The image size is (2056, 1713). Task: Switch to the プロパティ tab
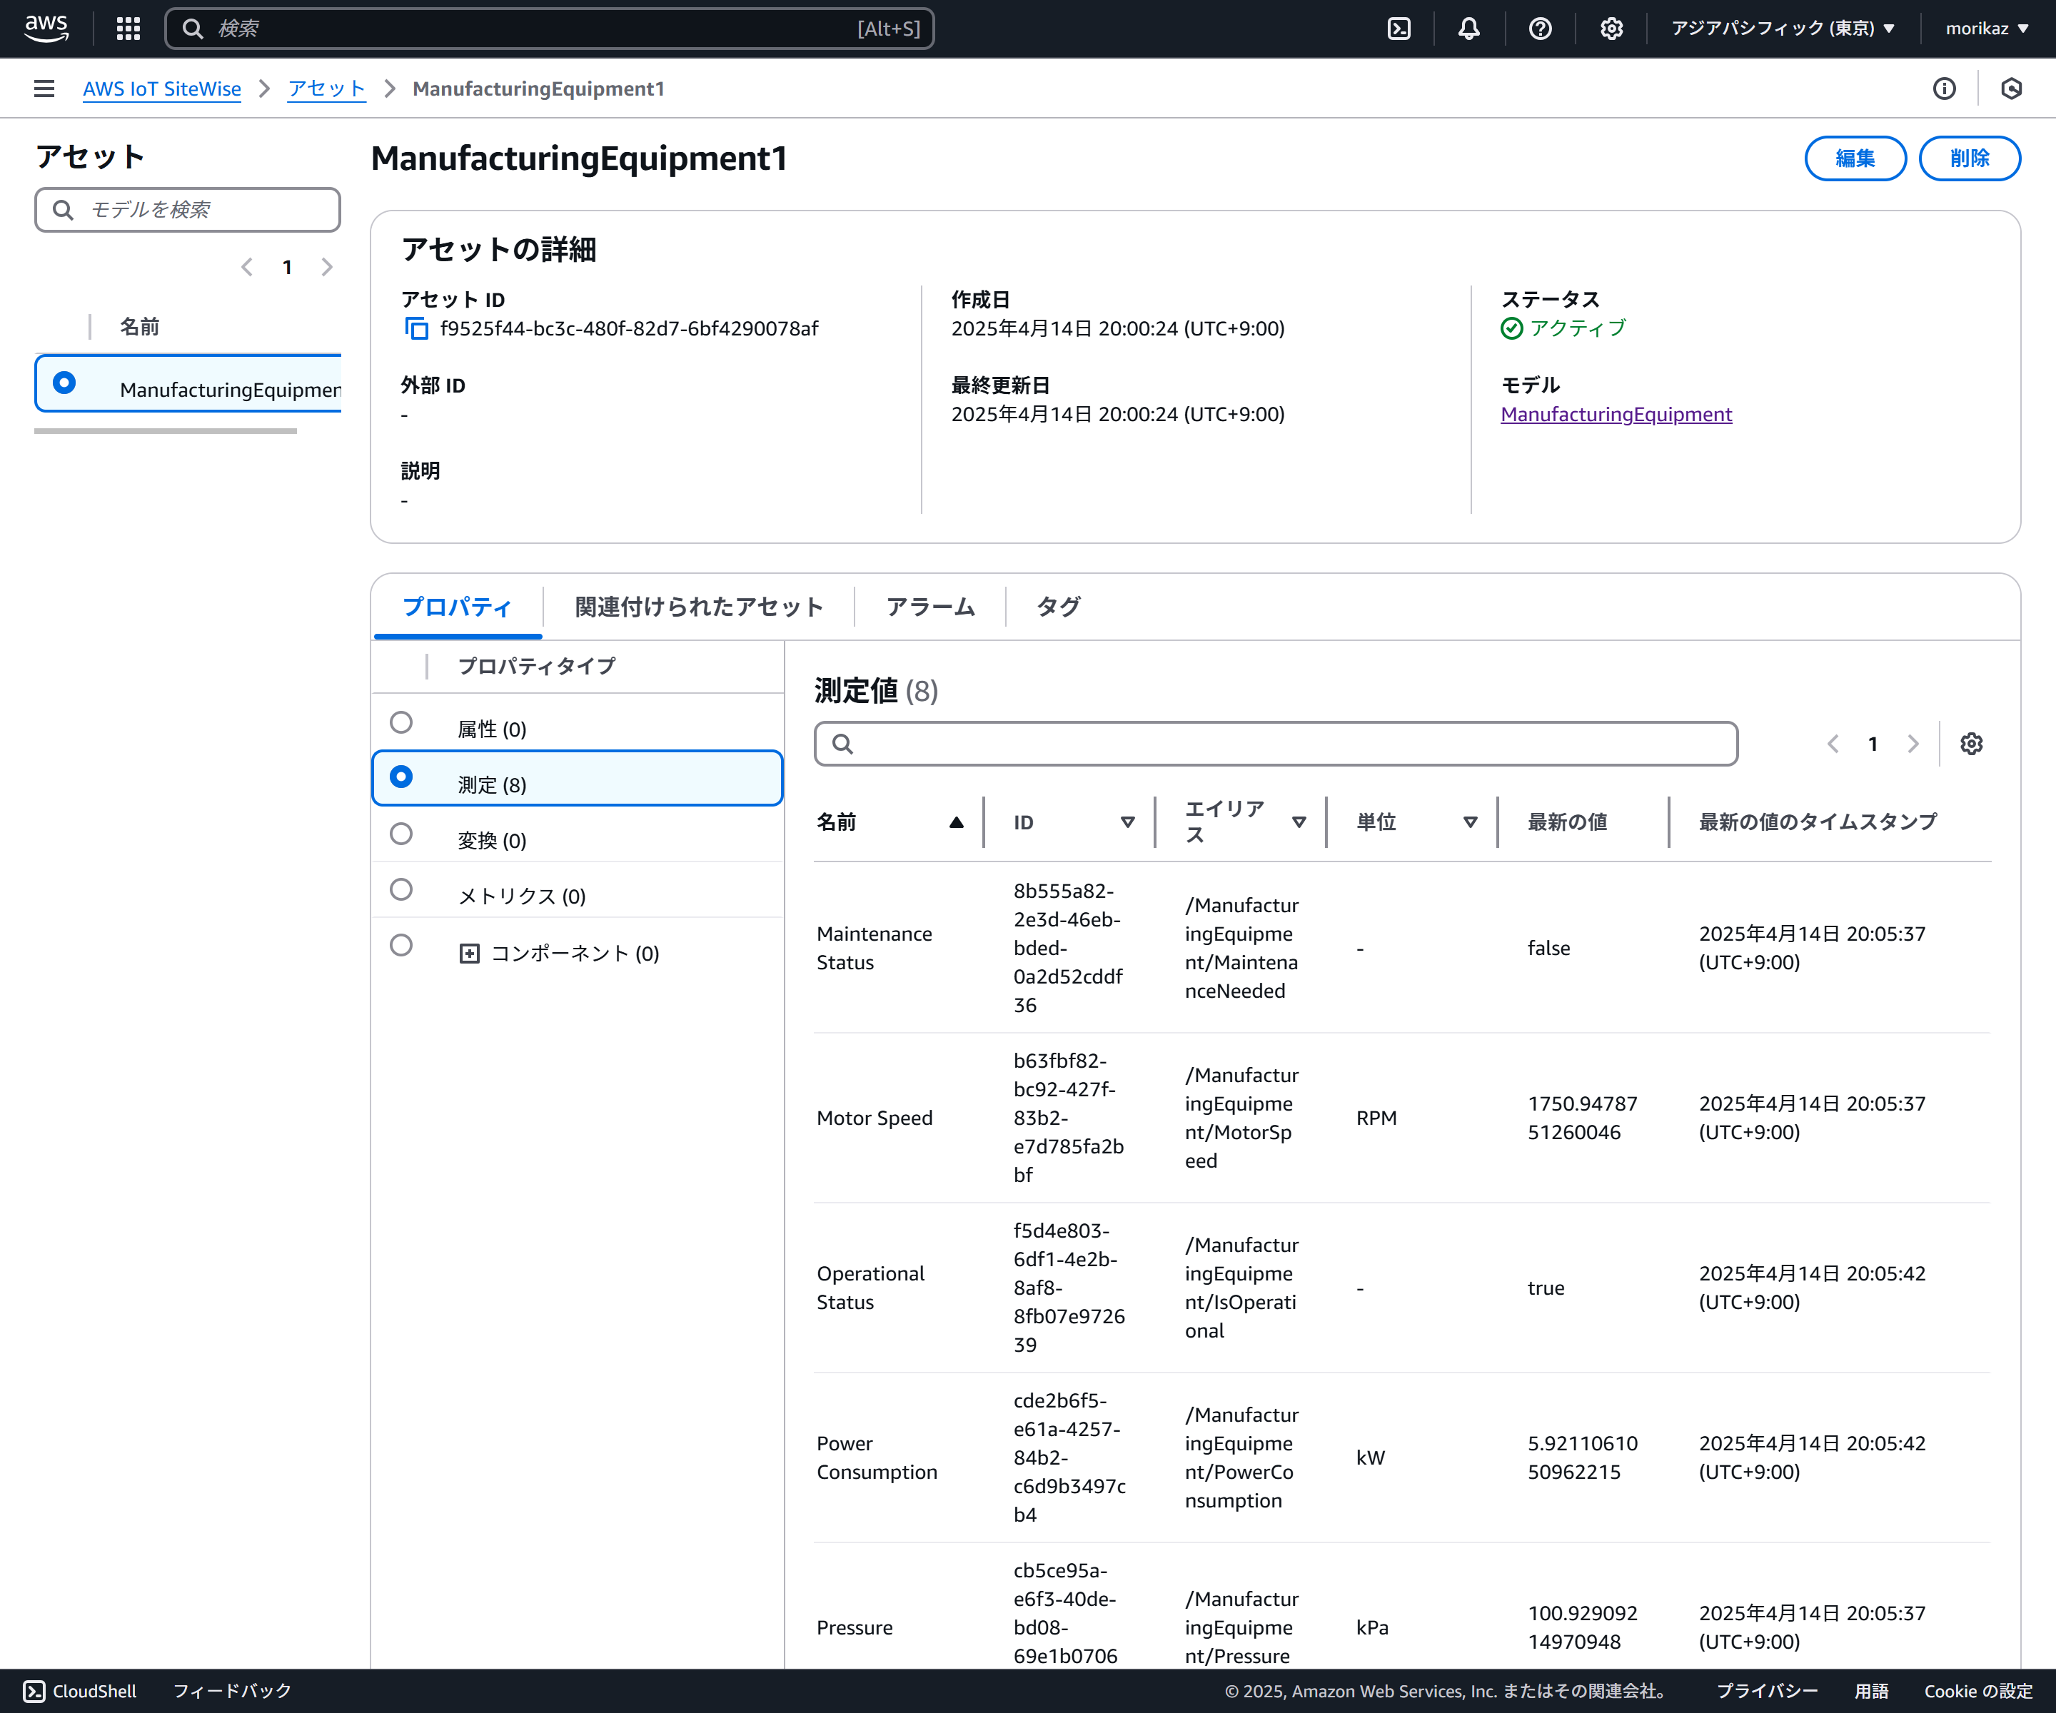coord(457,607)
